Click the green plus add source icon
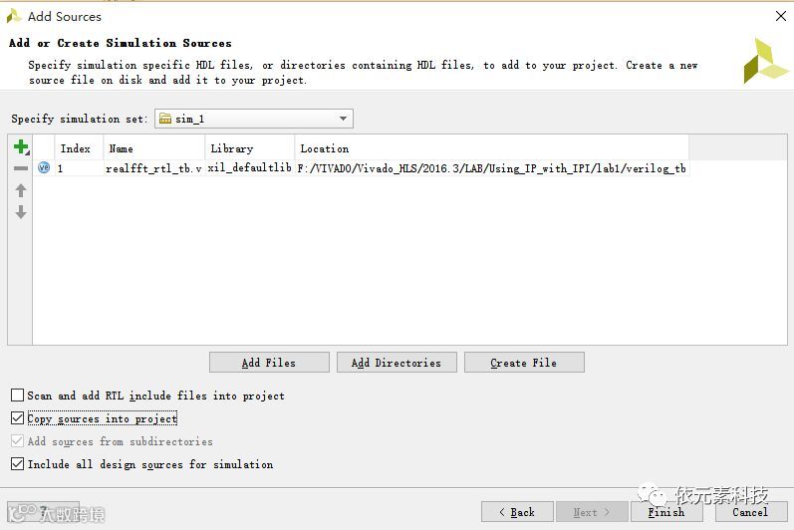 (20, 147)
